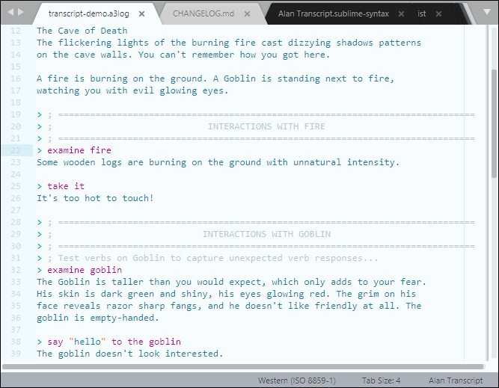
Task: Close the CHANGELOG.md tab
Action: (247, 13)
